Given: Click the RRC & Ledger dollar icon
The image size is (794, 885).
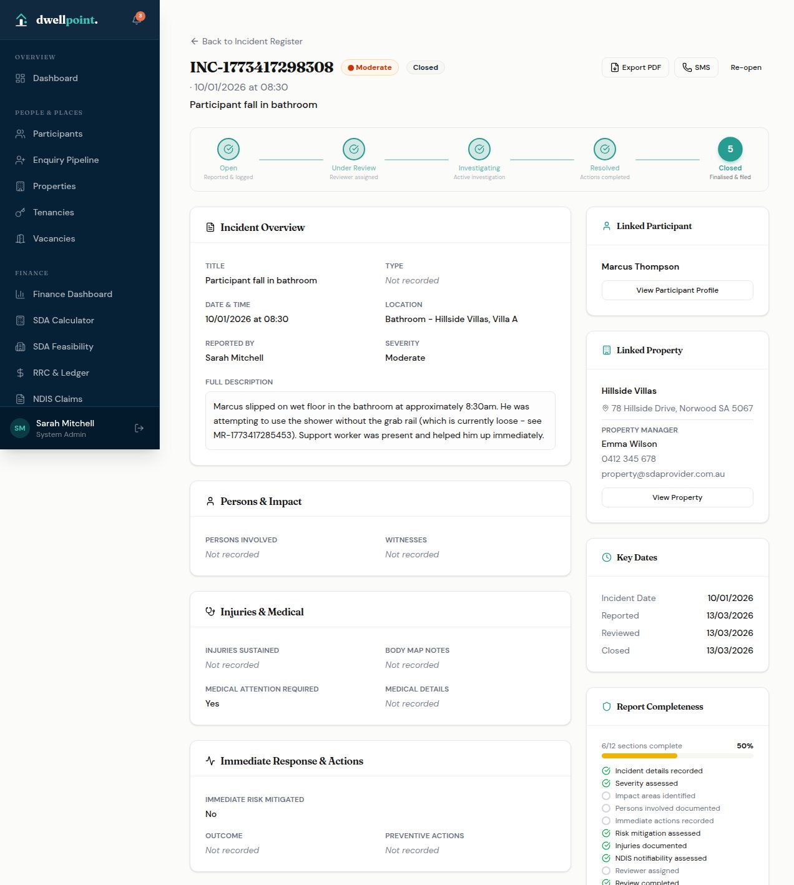Looking at the screenshot, I should tap(20, 373).
